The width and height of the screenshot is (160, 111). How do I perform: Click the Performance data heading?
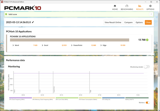coord(15,60)
